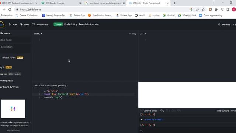Share this page icon
Image resolution: width=236 pixels, height=133 pixels.
click(197, 10)
